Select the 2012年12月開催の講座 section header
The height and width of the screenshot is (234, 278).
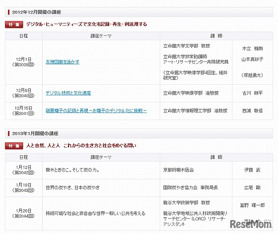point(139,12)
